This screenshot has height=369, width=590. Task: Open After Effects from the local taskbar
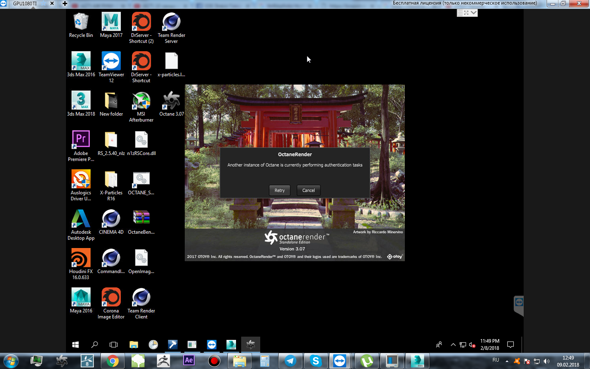click(x=189, y=361)
